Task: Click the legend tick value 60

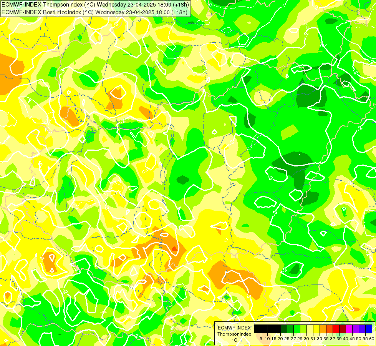Action: (372, 339)
